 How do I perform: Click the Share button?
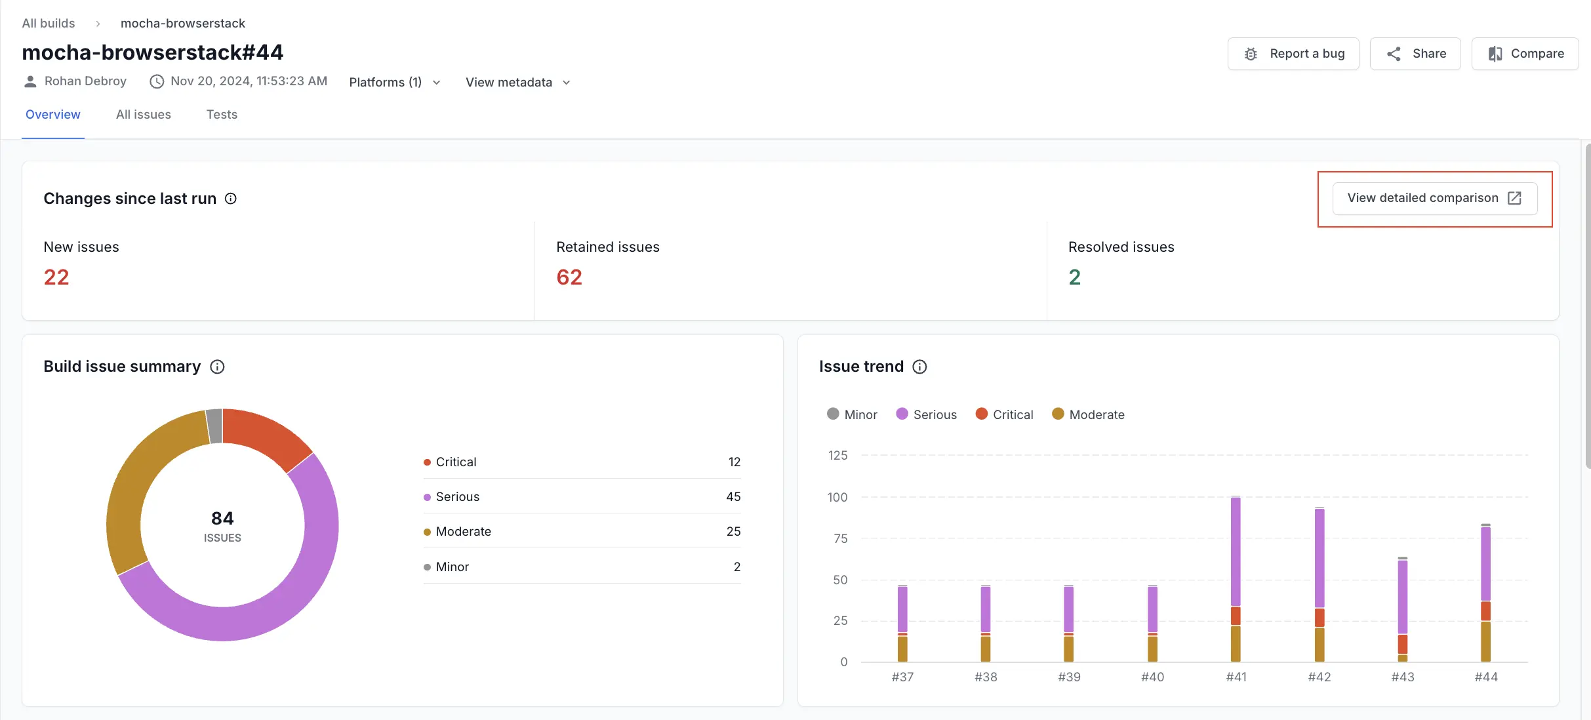[1415, 54]
